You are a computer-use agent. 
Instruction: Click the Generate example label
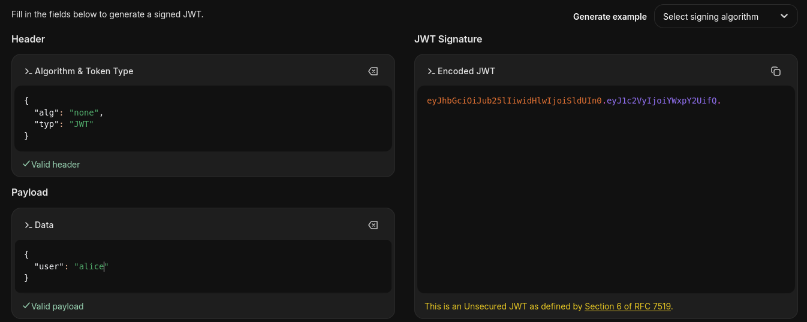click(x=610, y=17)
